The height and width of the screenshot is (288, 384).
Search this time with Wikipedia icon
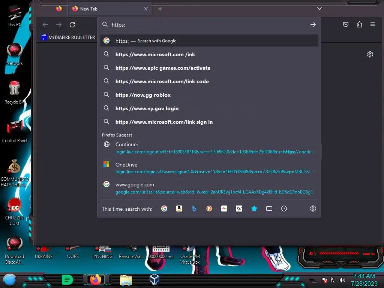tap(239, 208)
